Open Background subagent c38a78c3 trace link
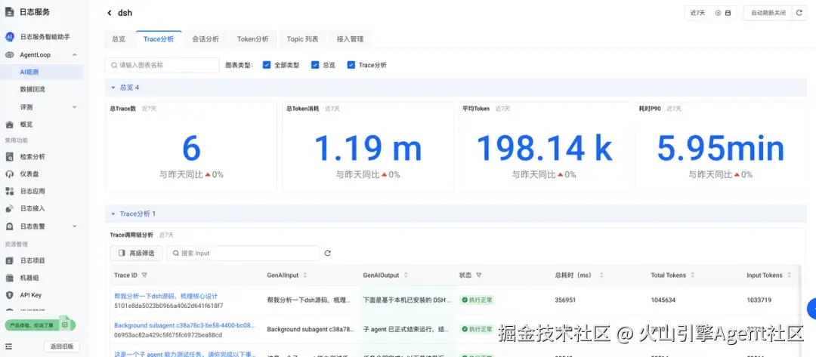This screenshot has width=816, height=357. pyautogui.click(x=185, y=325)
